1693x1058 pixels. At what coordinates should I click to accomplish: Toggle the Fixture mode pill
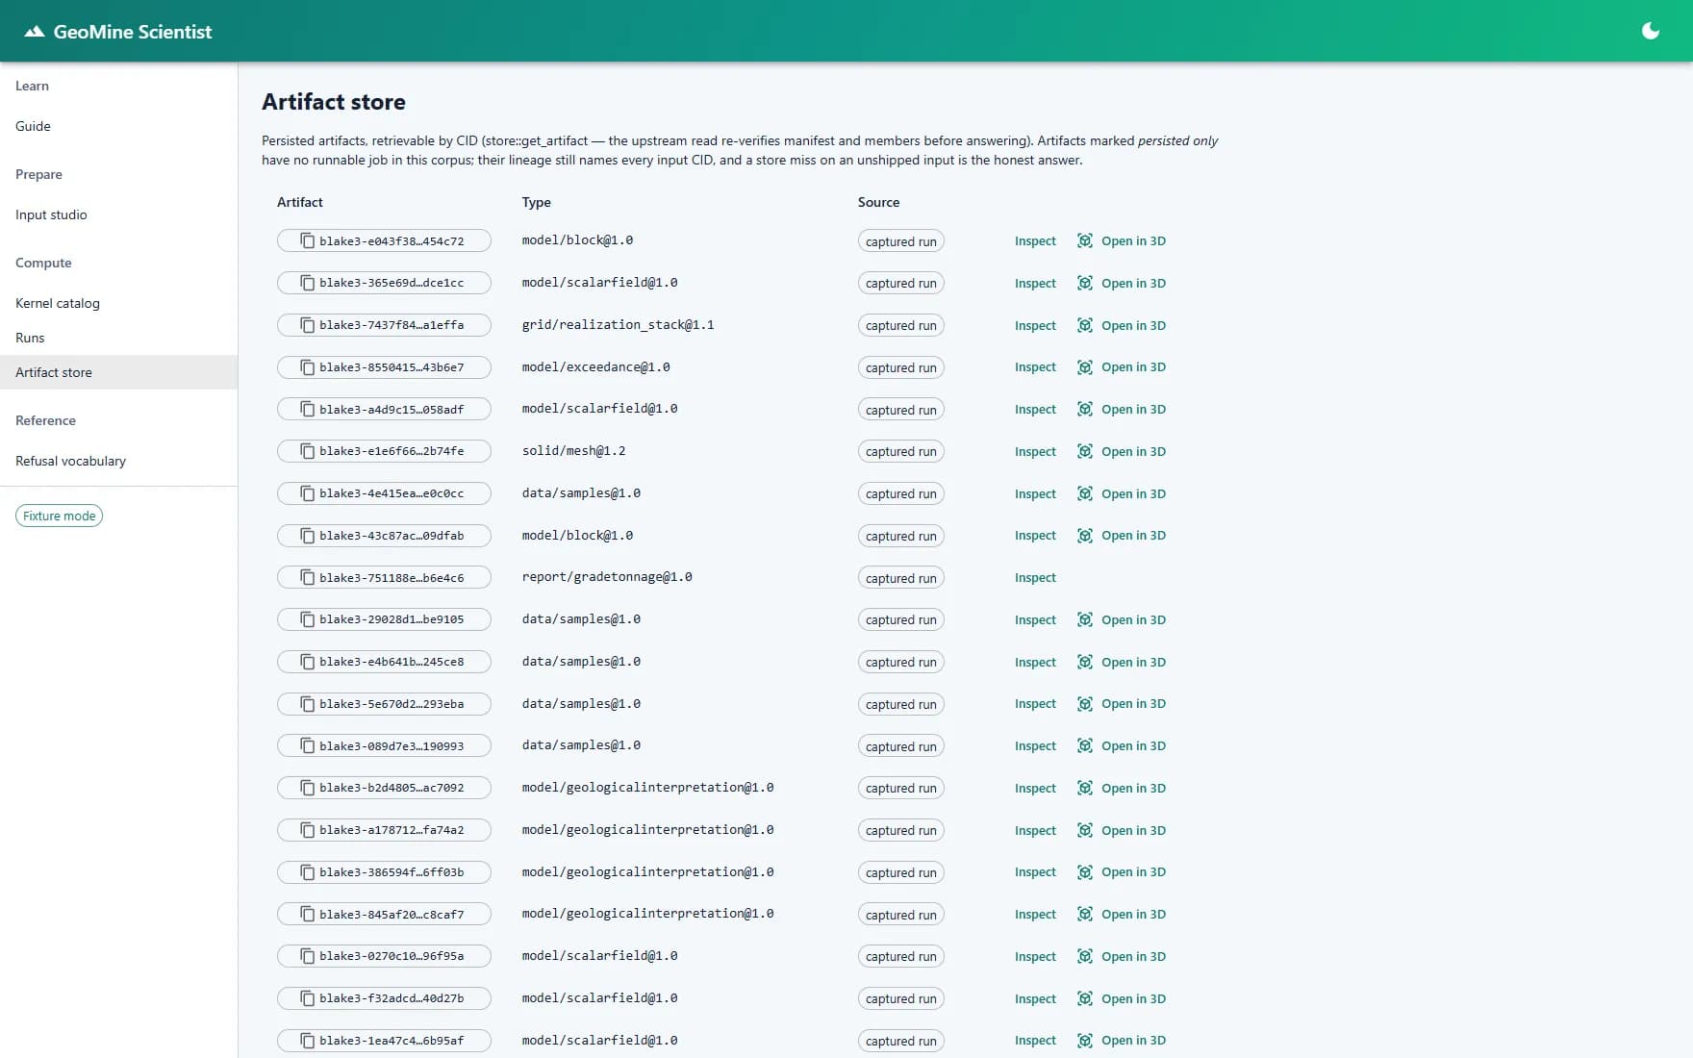click(x=59, y=516)
